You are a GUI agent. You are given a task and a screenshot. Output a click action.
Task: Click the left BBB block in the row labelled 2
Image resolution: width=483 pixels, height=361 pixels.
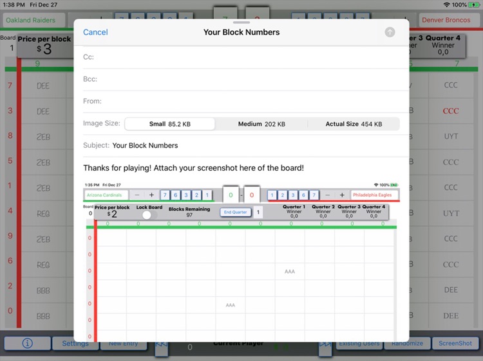tap(43, 290)
